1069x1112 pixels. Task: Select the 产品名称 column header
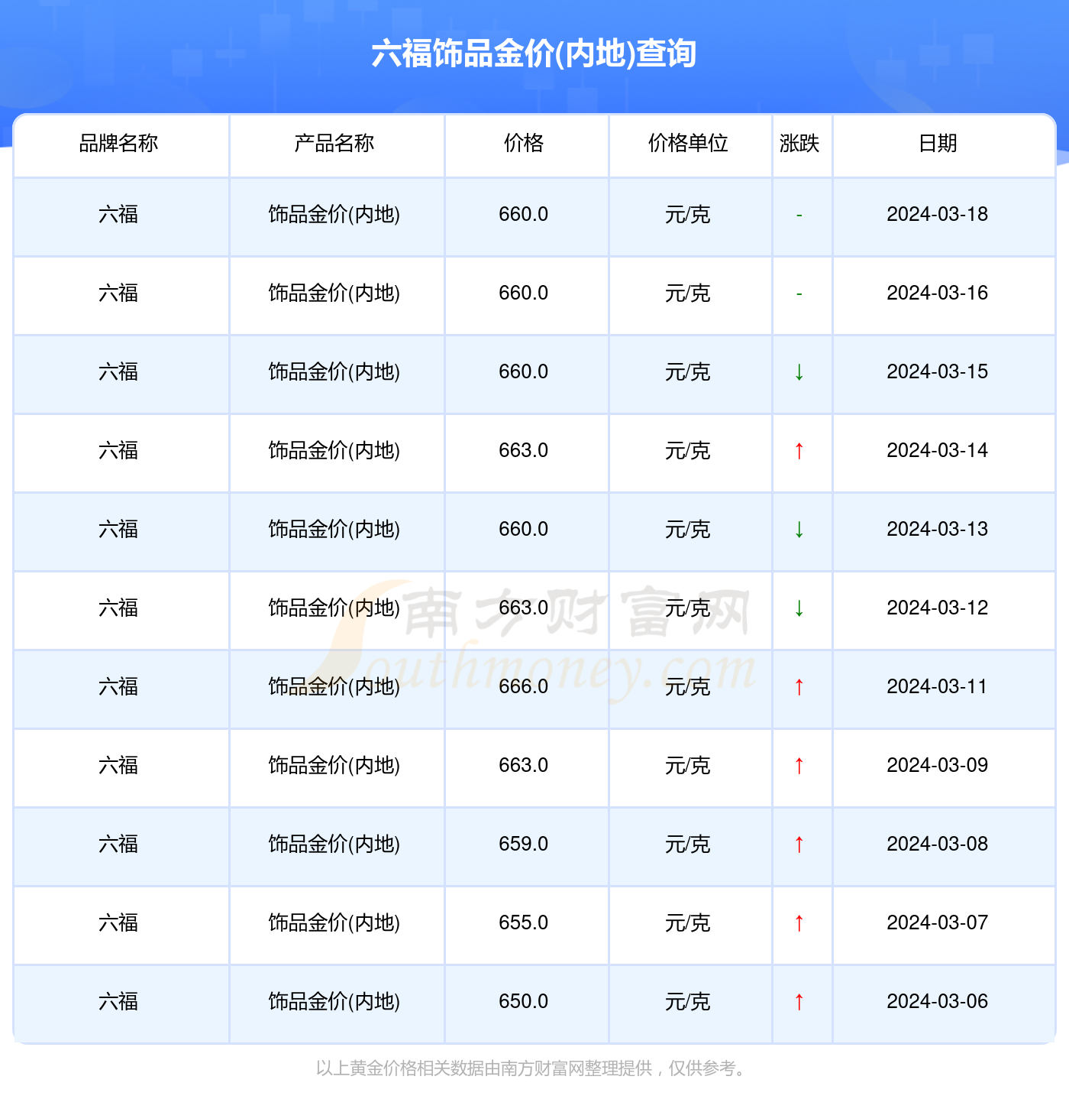[x=334, y=143]
